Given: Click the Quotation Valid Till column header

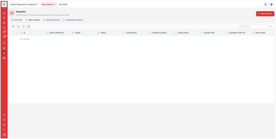Looking at the screenshot, I should 238,33.
